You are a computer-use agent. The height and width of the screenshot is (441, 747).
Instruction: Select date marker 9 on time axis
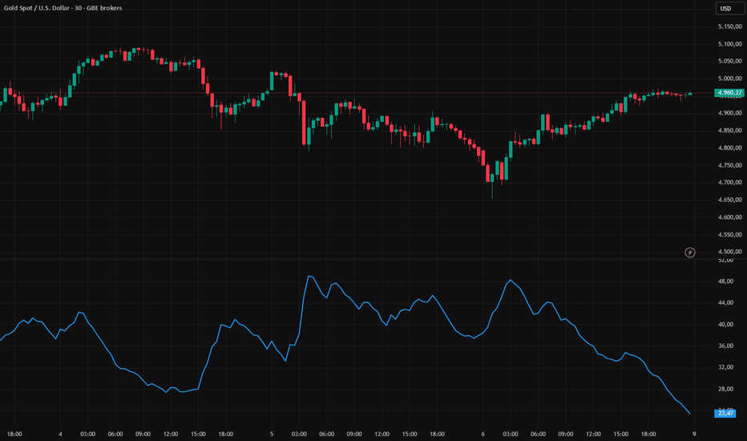(x=694, y=434)
